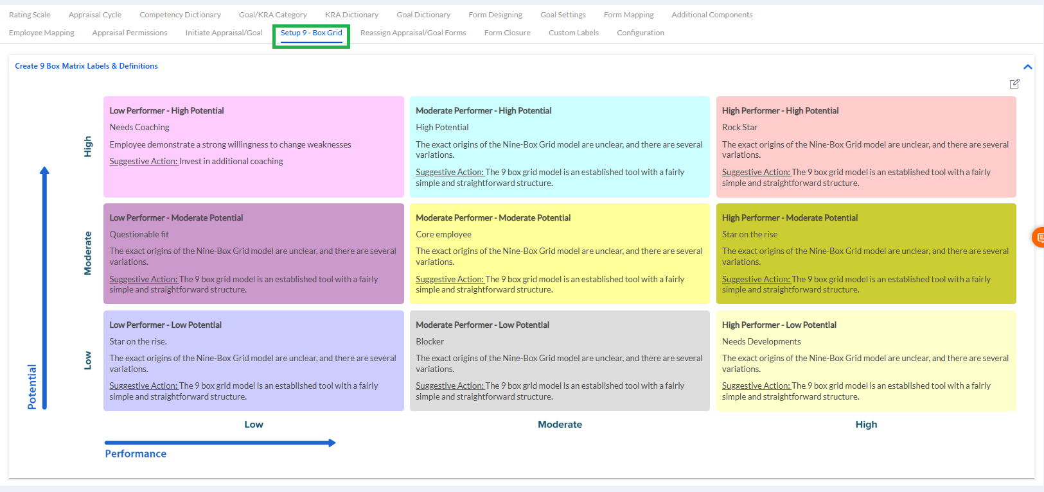The height and width of the screenshot is (492, 1044).
Task: Click the edit 9 box matrix icon
Action: (x=1014, y=84)
